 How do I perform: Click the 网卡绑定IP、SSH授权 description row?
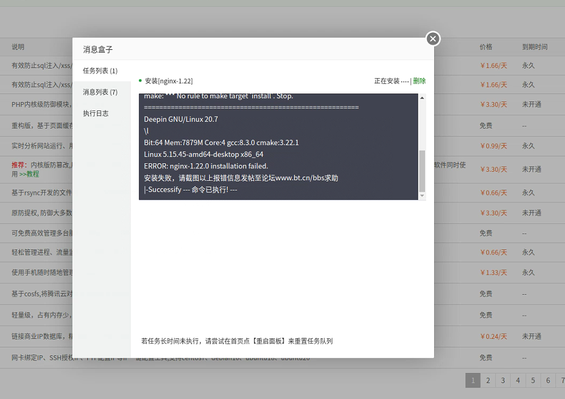(x=42, y=358)
